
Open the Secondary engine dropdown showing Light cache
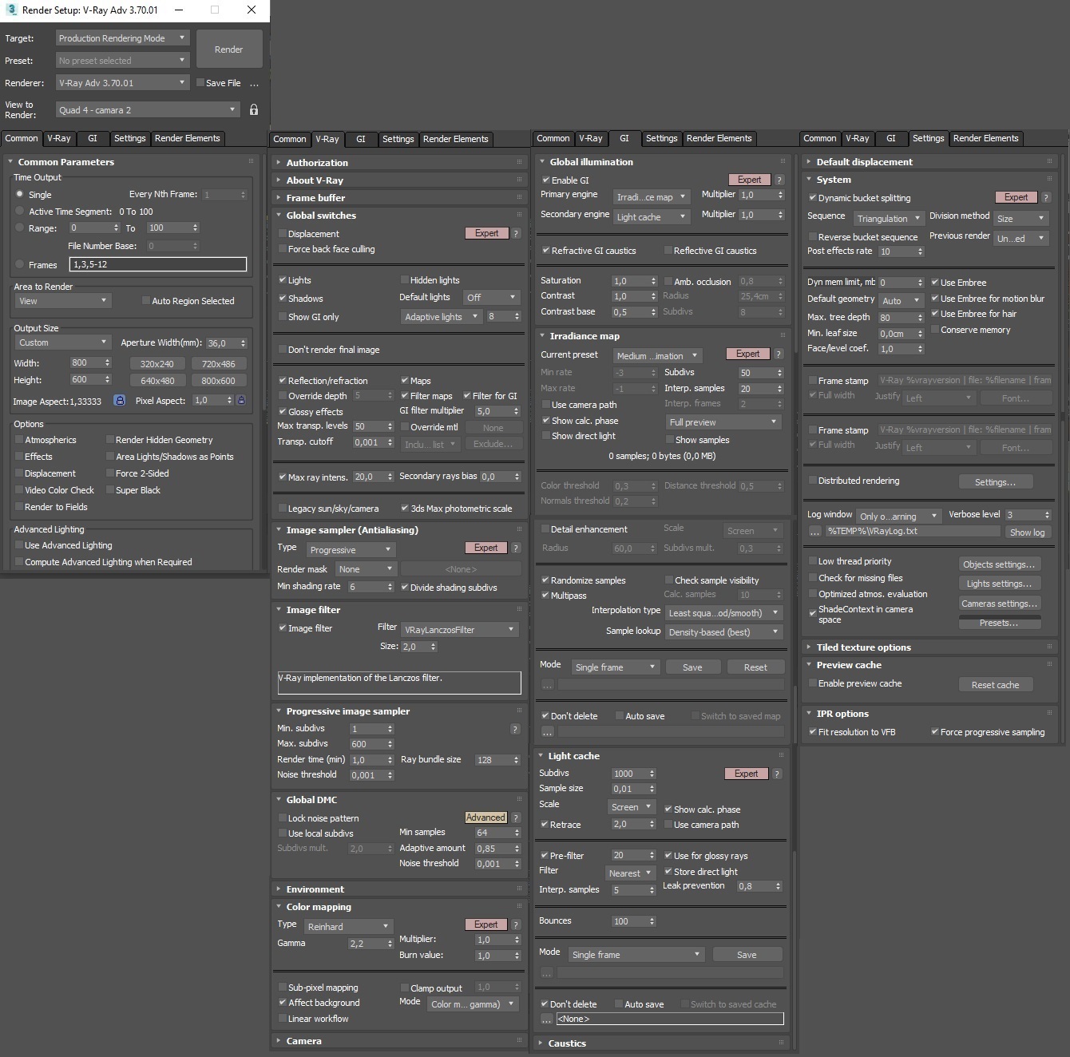pyautogui.click(x=652, y=216)
